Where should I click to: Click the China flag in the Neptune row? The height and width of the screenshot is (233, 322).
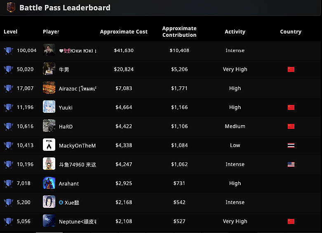291,221
